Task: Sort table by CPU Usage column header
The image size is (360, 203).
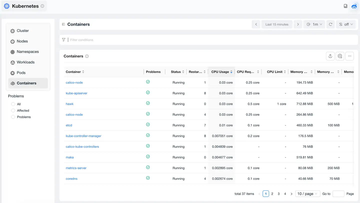Action: coord(220,72)
